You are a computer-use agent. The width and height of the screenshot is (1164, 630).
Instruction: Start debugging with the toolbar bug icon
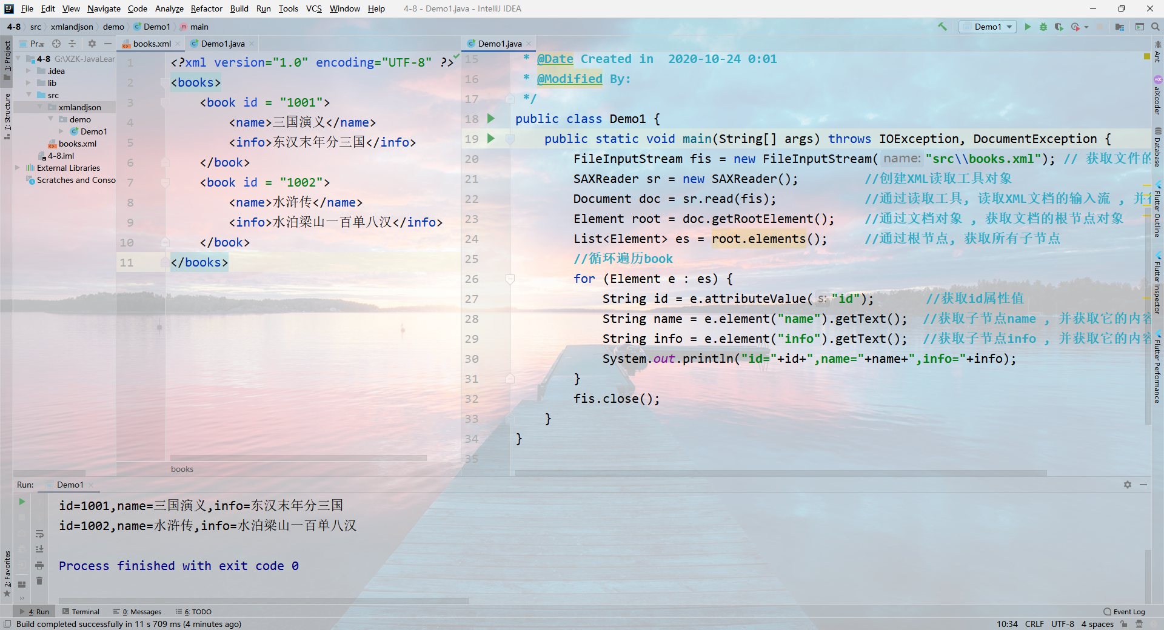tap(1043, 27)
